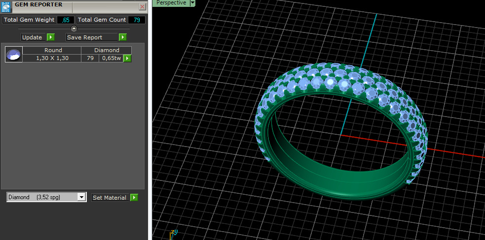Click the Save Report label button
The height and width of the screenshot is (240, 485).
pos(92,37)
